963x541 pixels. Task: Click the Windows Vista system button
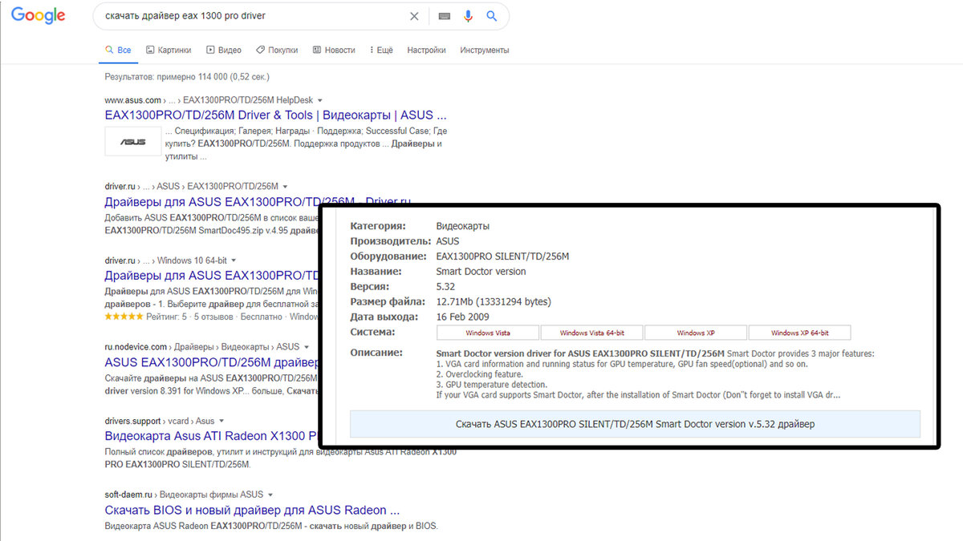[x=488, y=333]
